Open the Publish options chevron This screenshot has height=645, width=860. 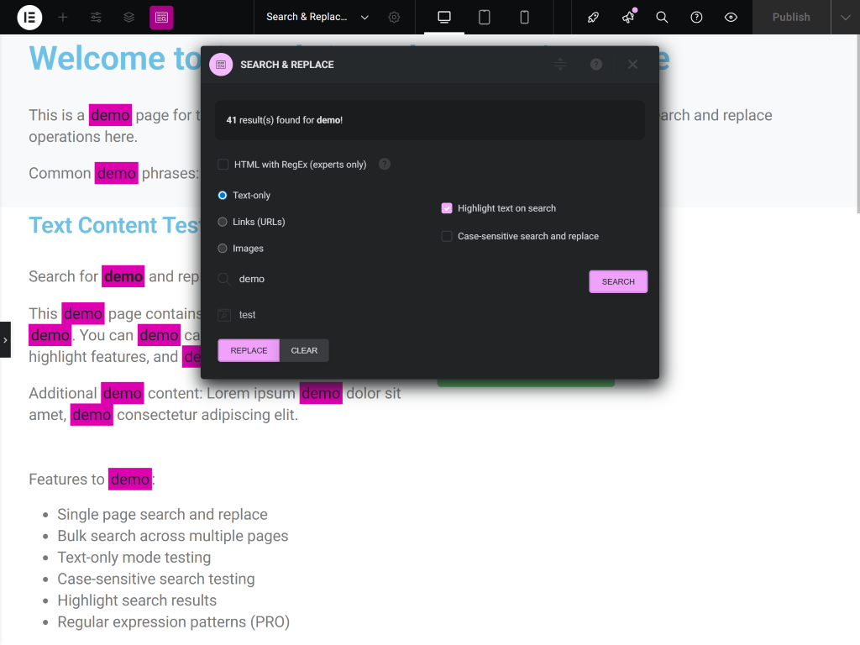(845, 17)
